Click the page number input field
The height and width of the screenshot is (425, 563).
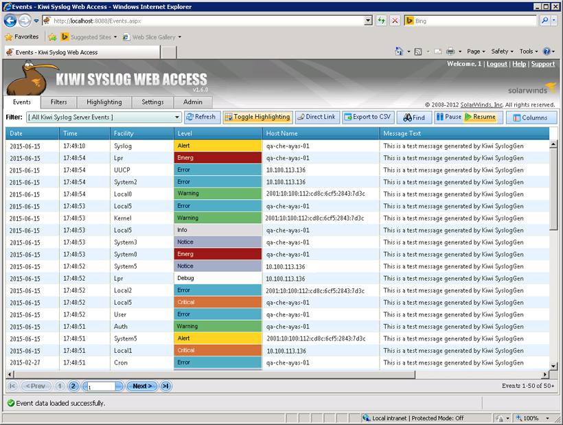(102, 386)
